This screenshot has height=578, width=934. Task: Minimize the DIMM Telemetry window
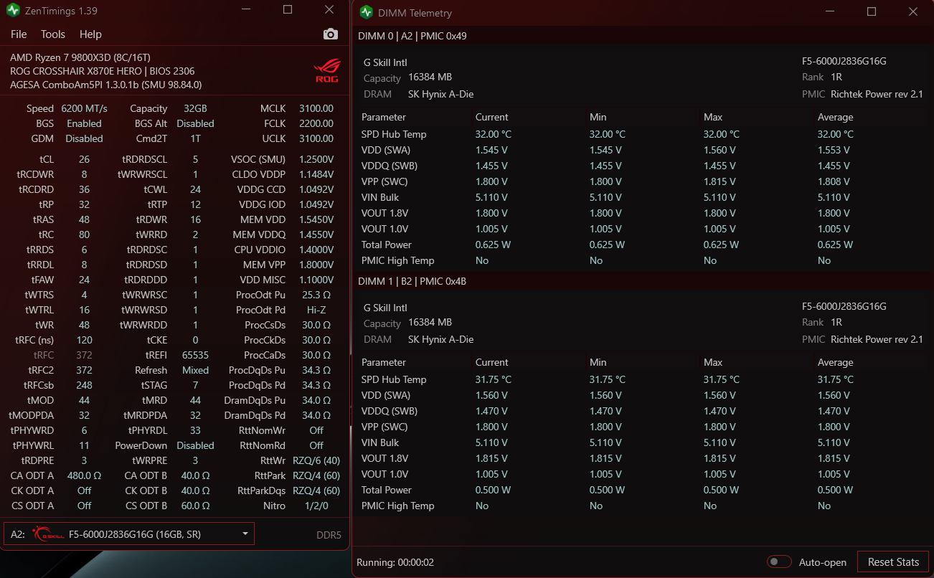tap(830, 12)
